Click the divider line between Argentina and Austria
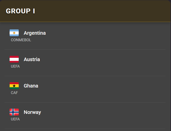This screenshot has height=131, width=171. [85, 50]
